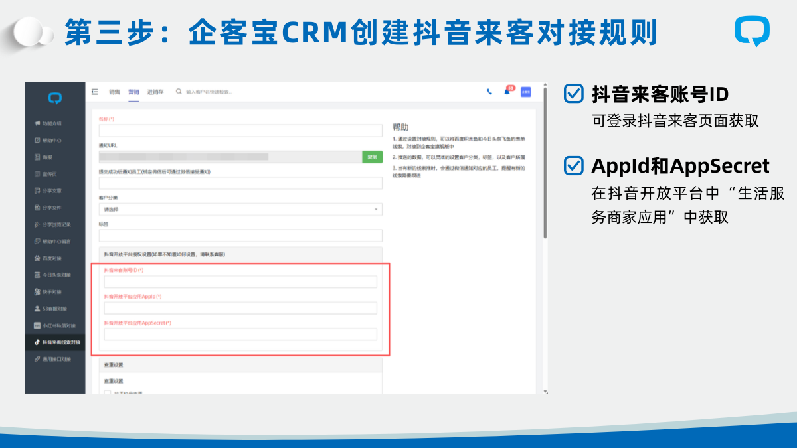Tick the checkbox under 查重设置
Screen dimensions: 797x448
108,393
